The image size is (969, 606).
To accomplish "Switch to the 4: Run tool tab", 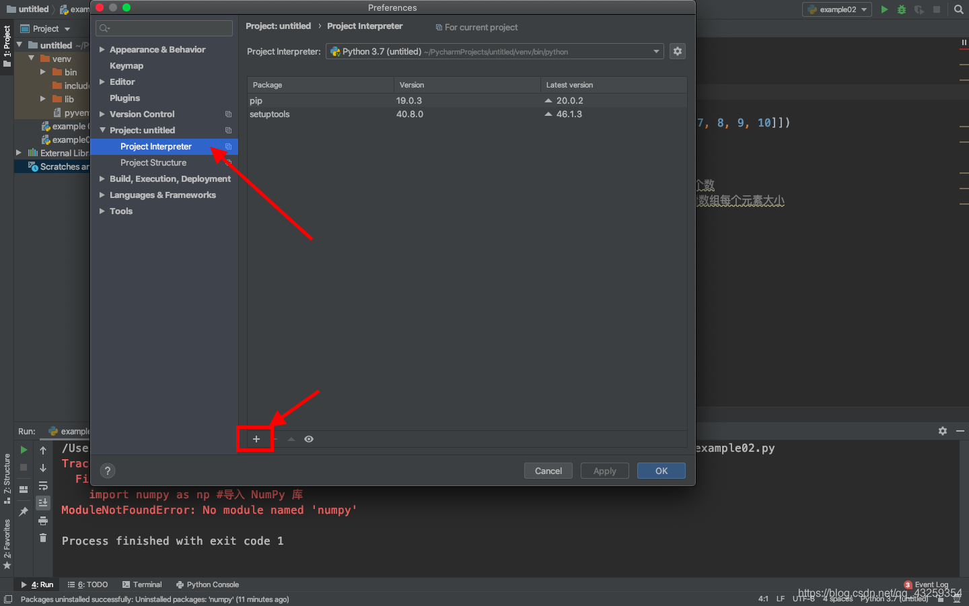I will tap(37, 584).
